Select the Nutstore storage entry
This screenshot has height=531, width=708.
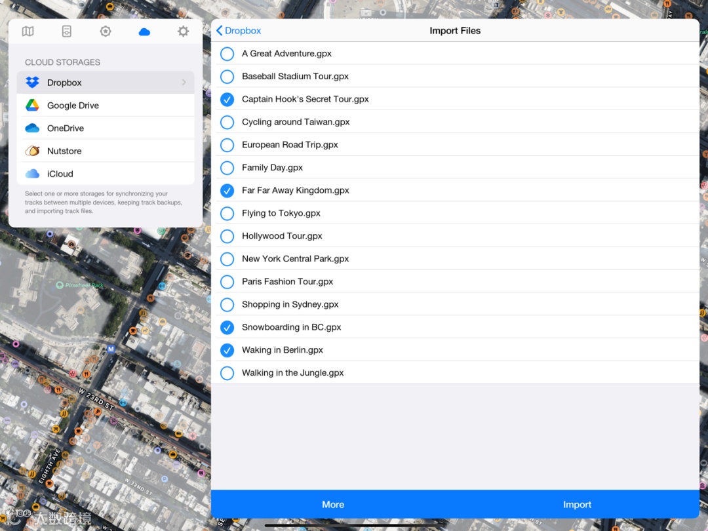(106, 151)
